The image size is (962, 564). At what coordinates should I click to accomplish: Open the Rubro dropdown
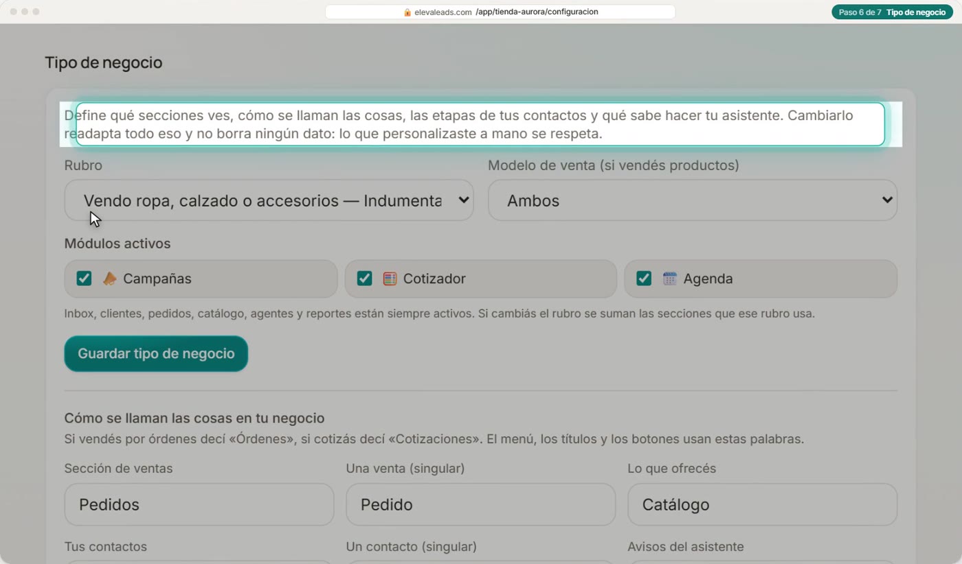[x=269, y=200]
